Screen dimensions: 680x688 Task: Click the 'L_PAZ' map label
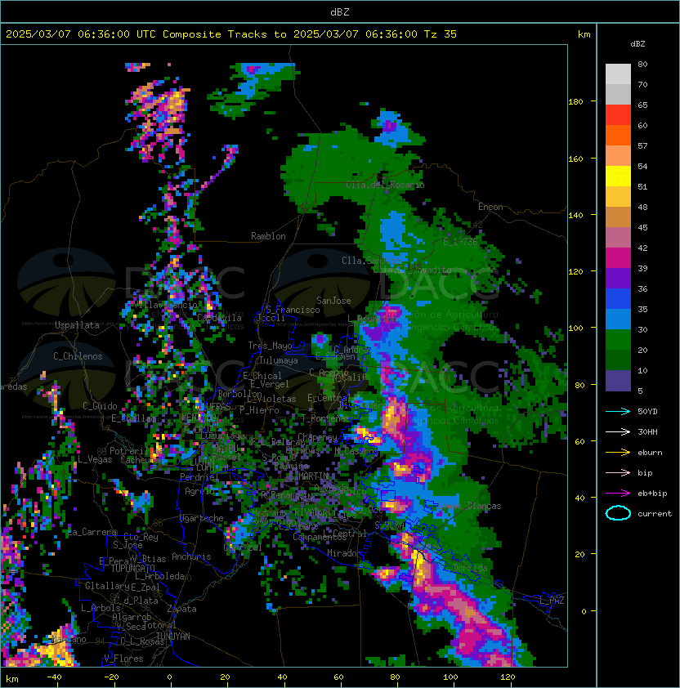click(552, 601)
